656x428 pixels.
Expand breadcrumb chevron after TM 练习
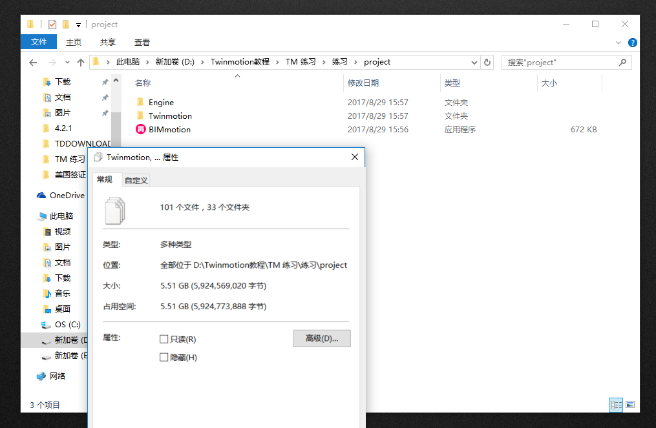[324, 62]
